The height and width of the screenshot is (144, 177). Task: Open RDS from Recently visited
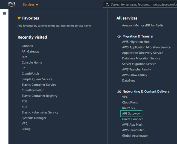point(25,101)
